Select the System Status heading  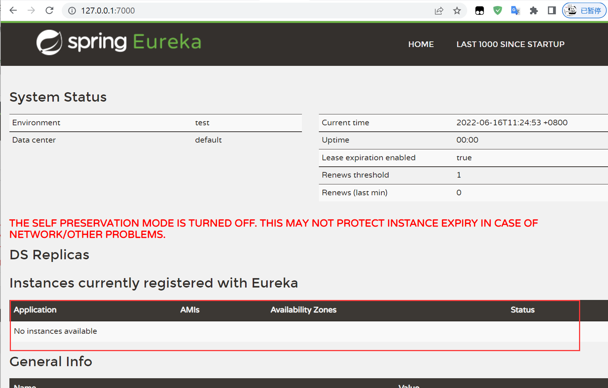coord(58,97)
